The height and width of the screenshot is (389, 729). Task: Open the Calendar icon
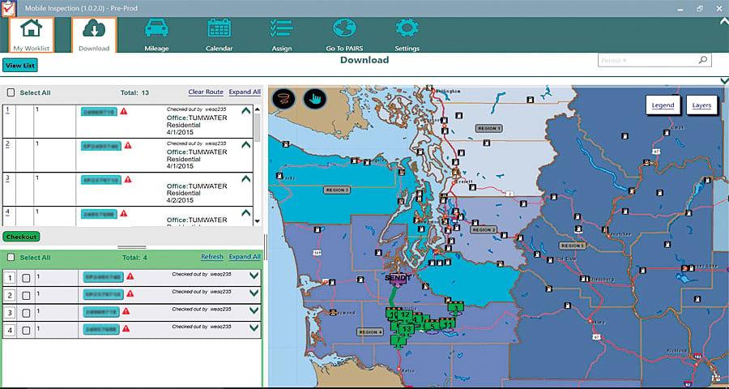pos(219,29)
